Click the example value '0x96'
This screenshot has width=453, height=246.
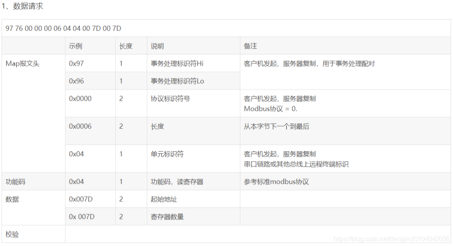[x=76, y=81]
